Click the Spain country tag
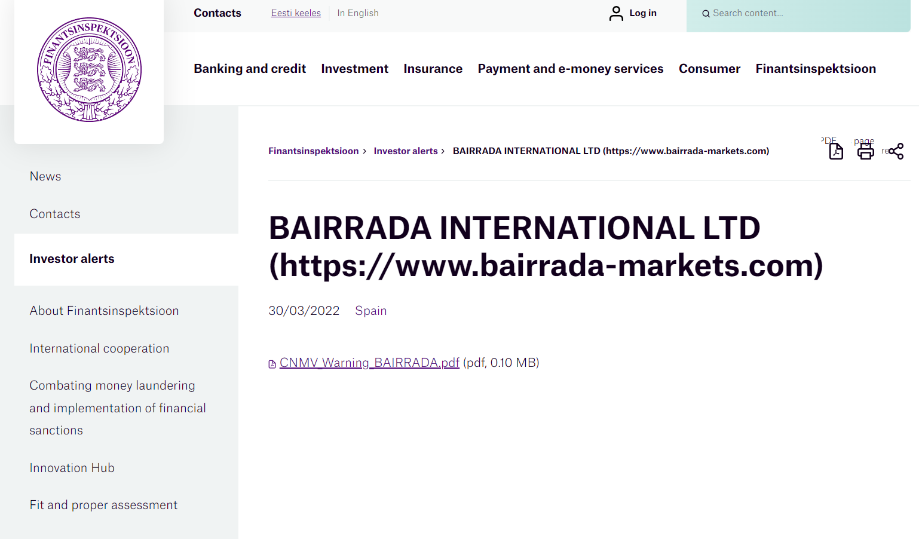 point(370,311)
